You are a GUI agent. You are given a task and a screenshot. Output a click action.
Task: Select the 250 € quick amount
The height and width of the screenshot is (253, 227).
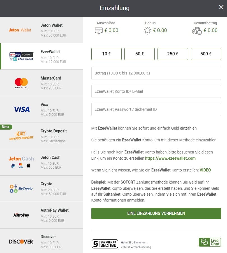click(x=173, y=54)
